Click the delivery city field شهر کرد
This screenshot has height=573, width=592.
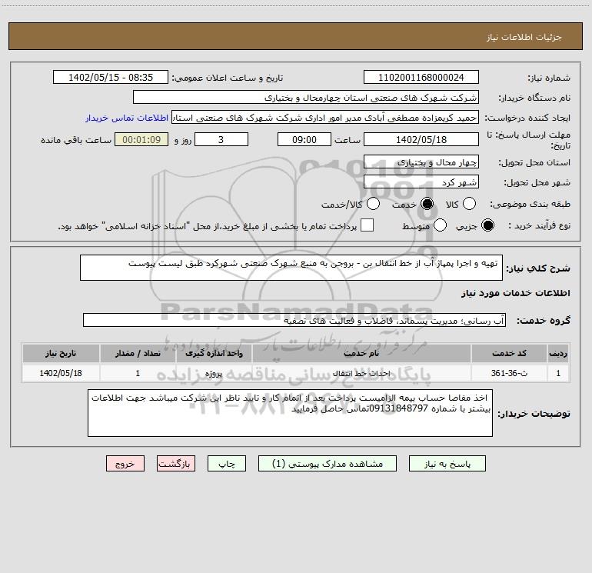pyautogui.click(x=421, y=182)
